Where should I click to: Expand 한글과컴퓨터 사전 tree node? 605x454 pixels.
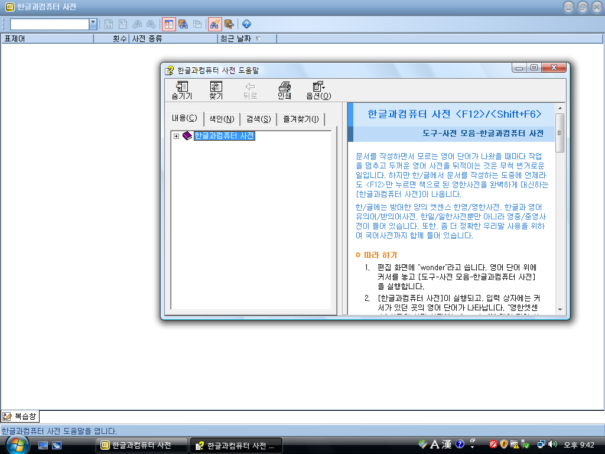[176, 136]
